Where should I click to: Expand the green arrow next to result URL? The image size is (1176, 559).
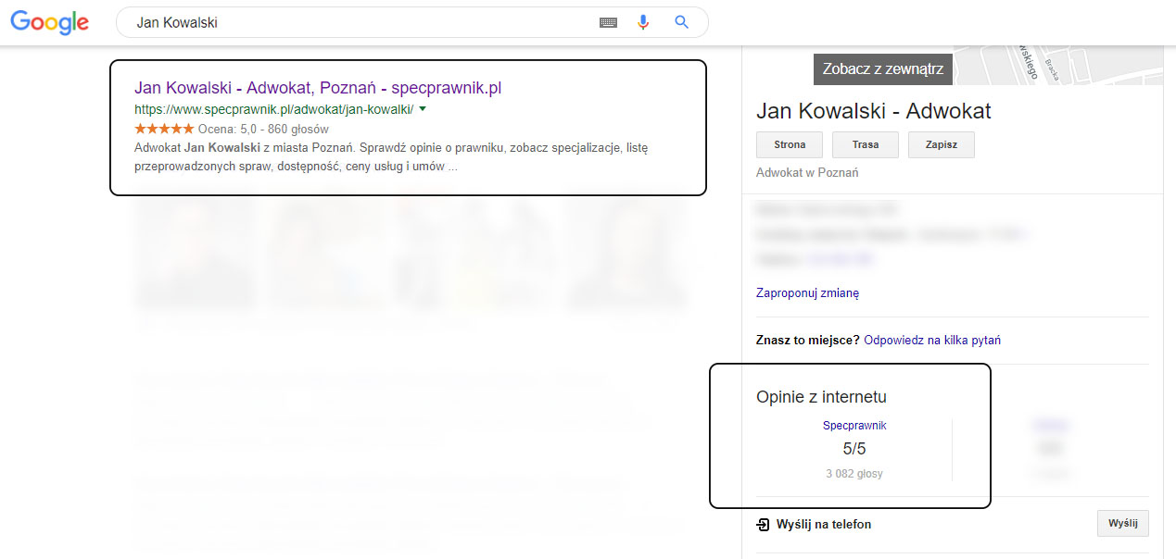point(423,109)
